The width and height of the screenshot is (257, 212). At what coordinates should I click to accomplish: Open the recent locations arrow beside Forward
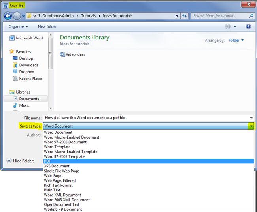[23, 16]
